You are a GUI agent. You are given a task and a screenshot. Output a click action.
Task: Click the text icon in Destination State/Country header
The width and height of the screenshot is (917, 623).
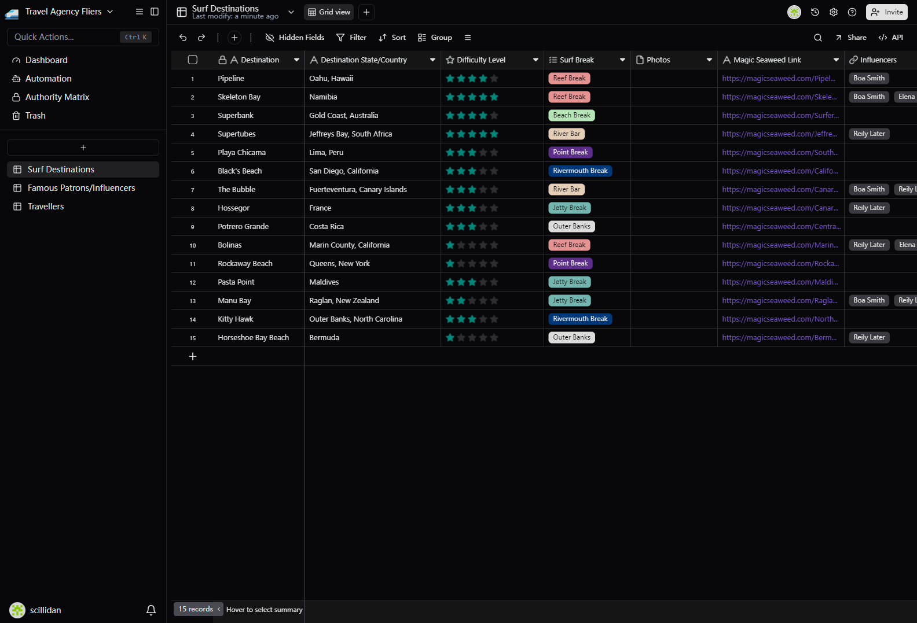click(314, 60)
